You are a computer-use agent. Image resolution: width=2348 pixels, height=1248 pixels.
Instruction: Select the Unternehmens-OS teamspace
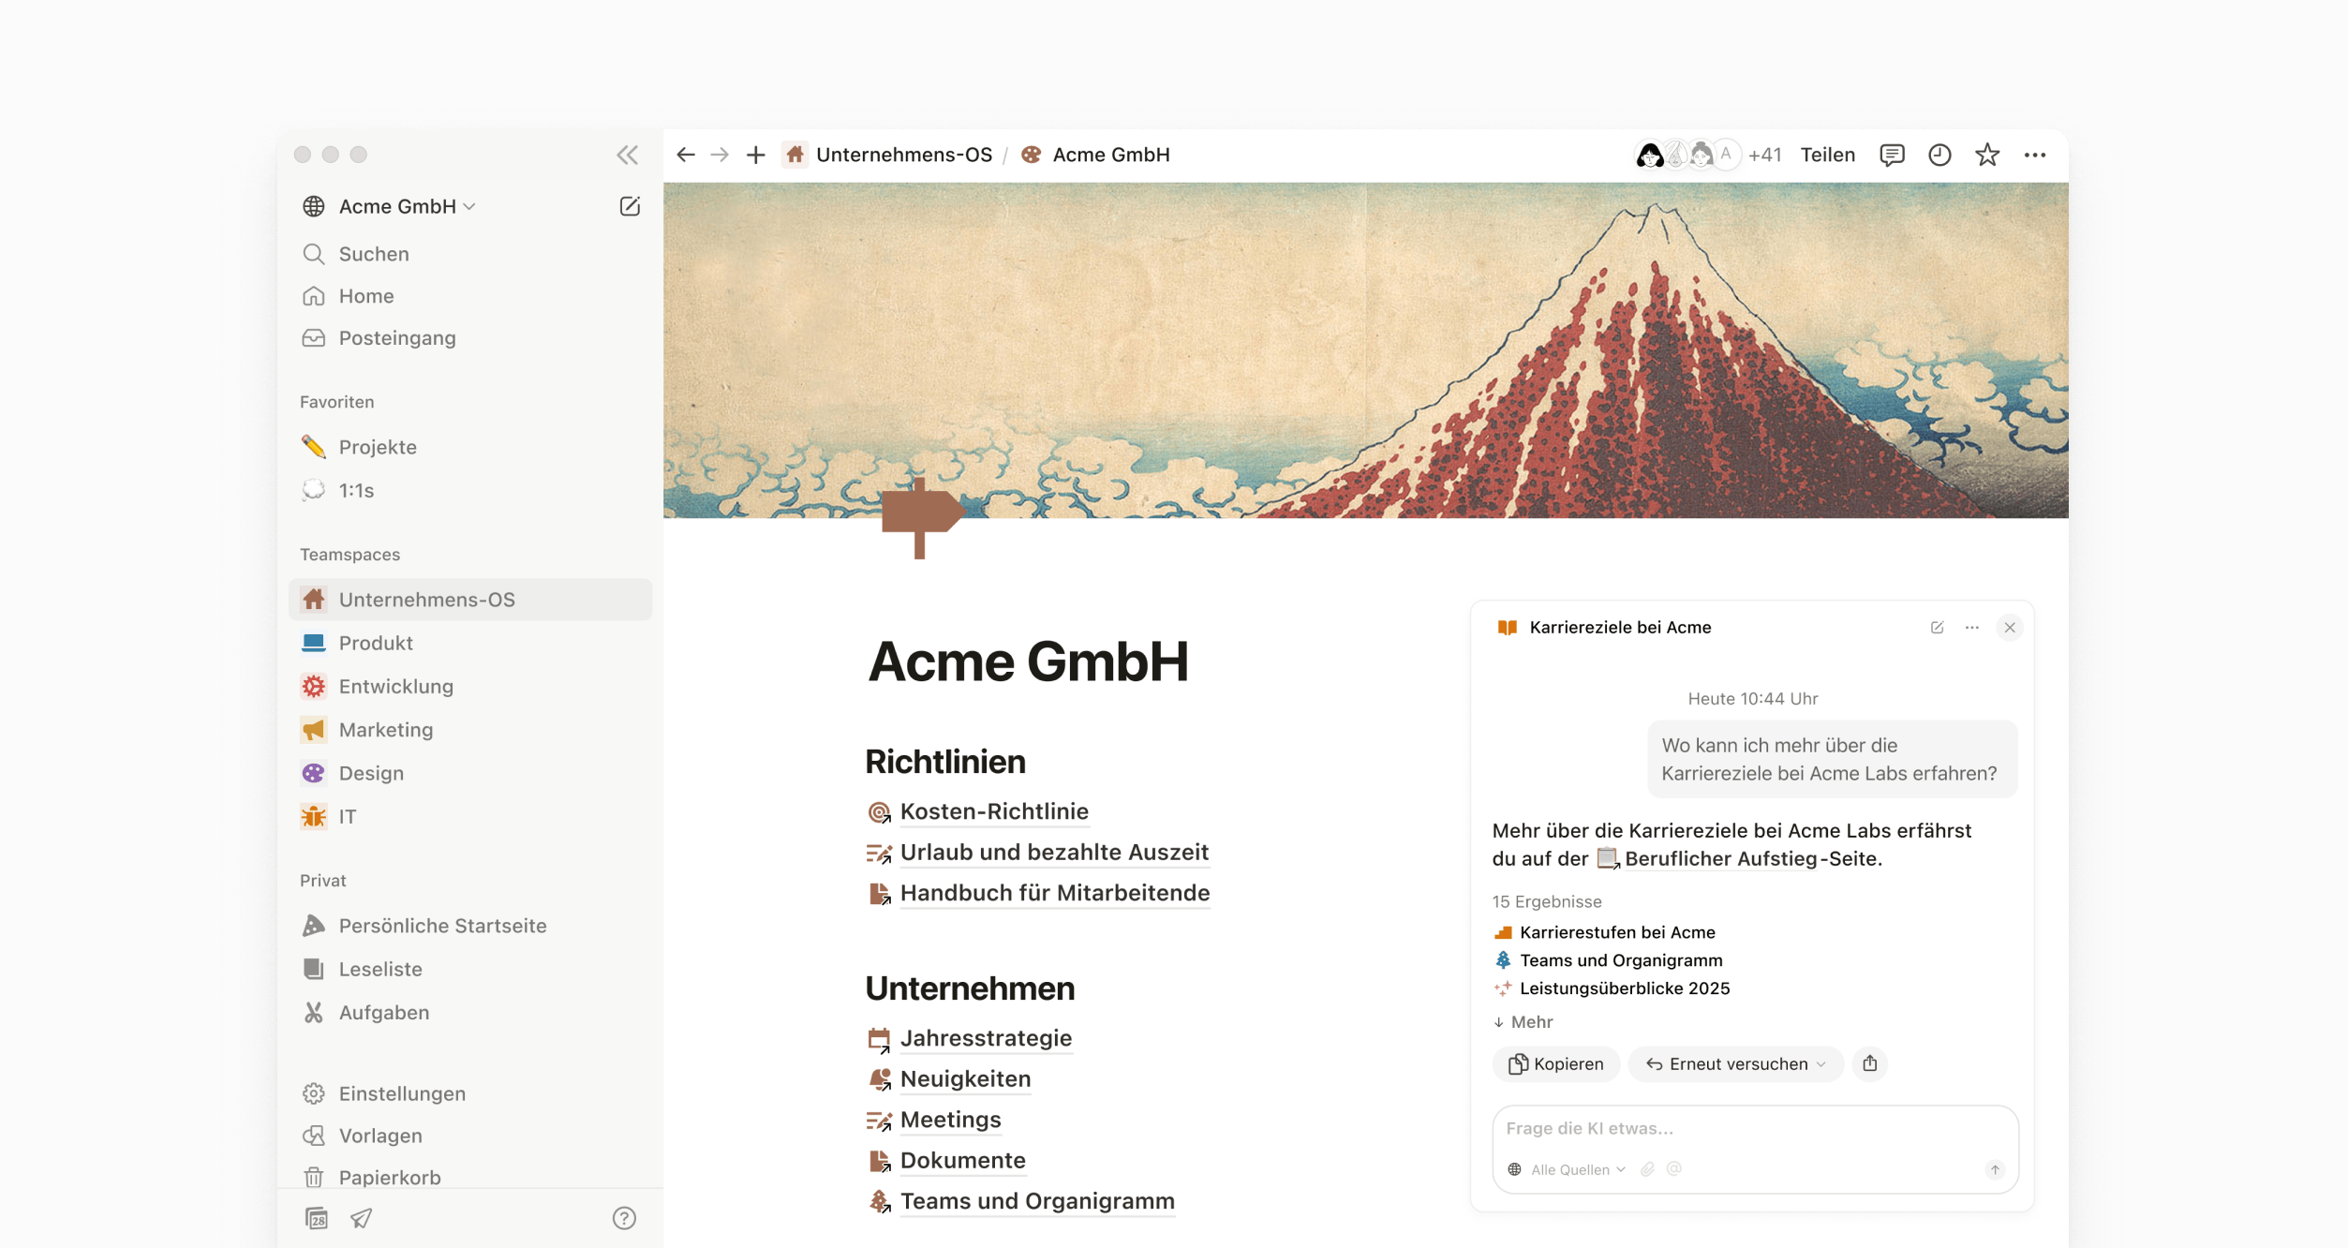[x=470, y=600]
